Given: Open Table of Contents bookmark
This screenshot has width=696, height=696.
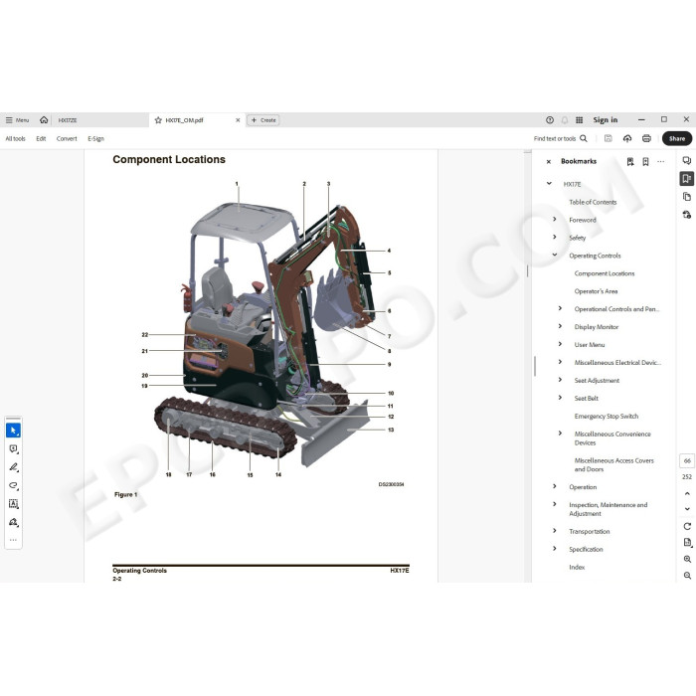Looking at the screenshot, I should pyautogui.click(x=593, y=202).
